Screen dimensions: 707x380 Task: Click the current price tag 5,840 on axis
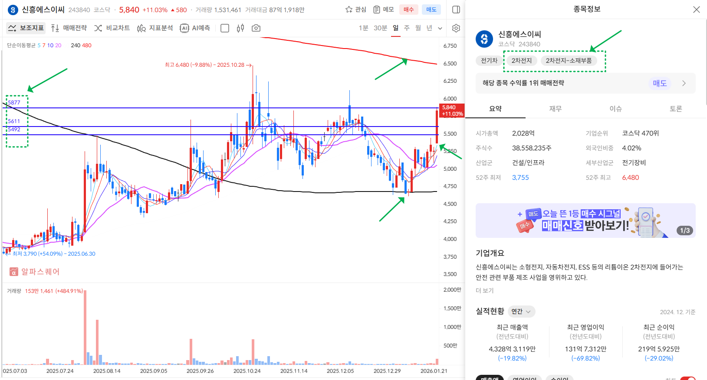pos(452,110)
